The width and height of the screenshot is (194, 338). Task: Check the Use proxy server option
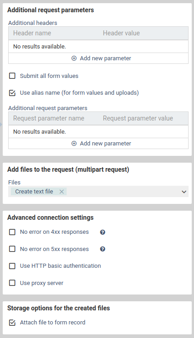click(12, 283)
